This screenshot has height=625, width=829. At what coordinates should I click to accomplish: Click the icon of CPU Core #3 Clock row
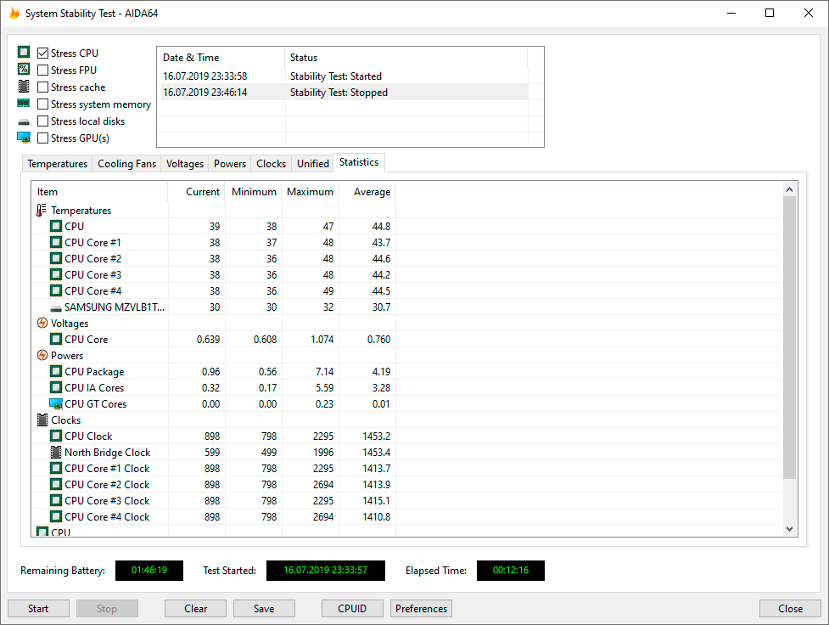[56, 500]
